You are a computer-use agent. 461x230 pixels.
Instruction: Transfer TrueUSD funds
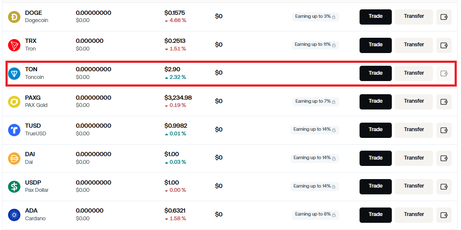[x=413, y=130]
